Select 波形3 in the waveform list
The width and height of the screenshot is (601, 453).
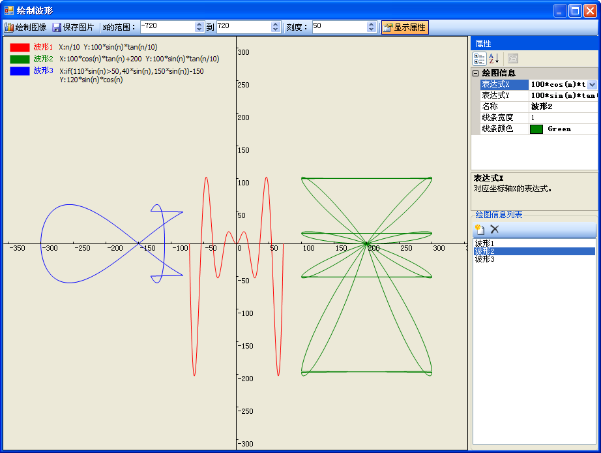point(484,259)
